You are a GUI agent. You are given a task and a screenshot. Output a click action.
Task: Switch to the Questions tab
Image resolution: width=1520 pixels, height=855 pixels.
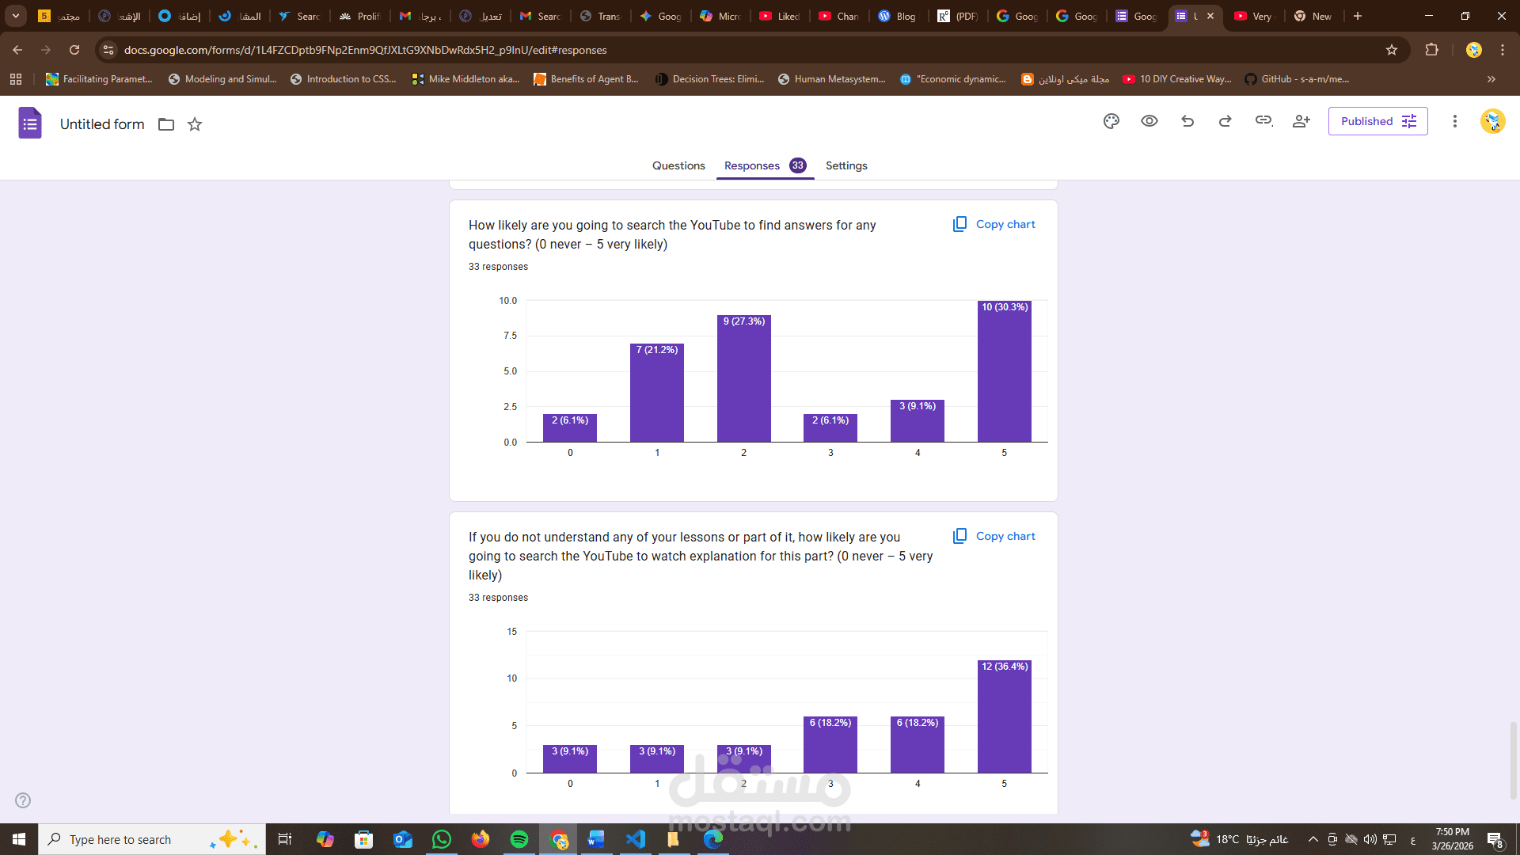pyautogui.click(x=678, y=165)
